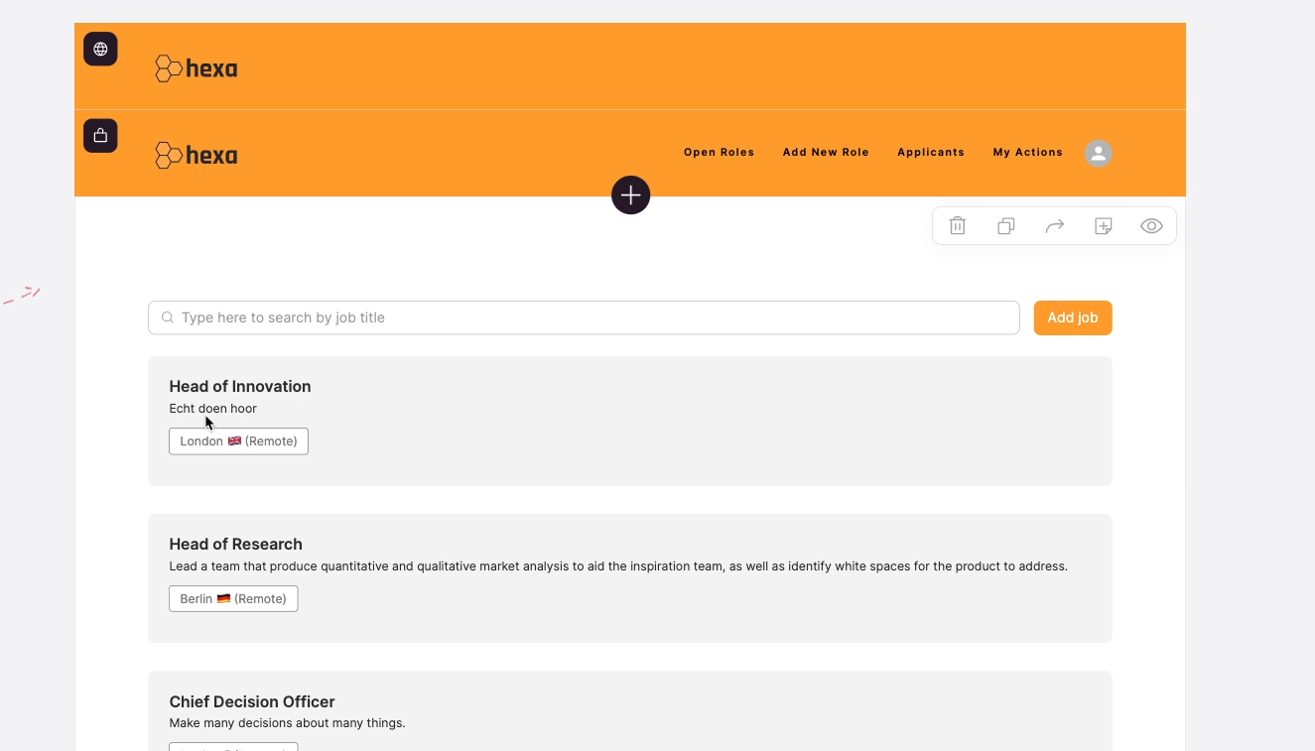Viewport: 1315px width, 751px height.
Task: Click the Add job button
Action: pos(1073,317)
